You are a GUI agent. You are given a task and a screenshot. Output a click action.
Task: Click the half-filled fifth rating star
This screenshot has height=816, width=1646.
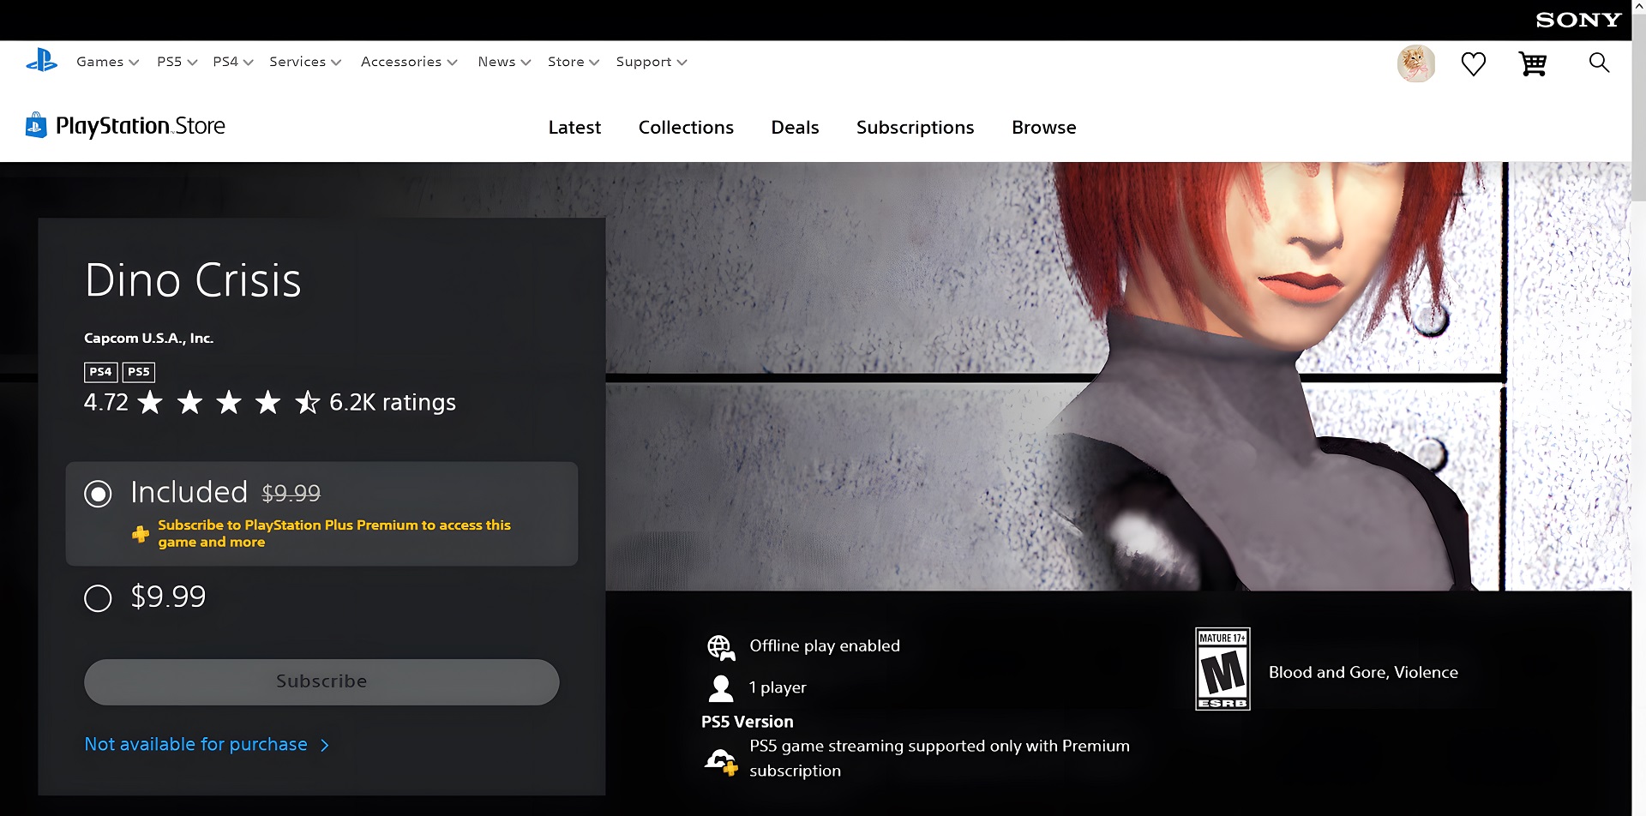pos(307,402)
